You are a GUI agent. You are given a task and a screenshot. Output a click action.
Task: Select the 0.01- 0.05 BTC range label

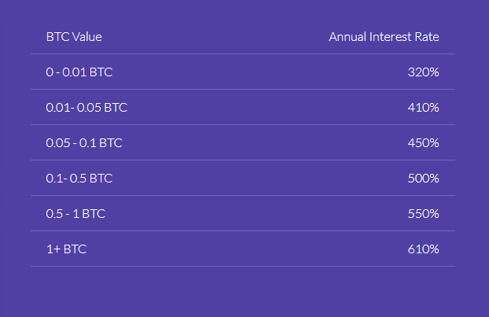86,107
